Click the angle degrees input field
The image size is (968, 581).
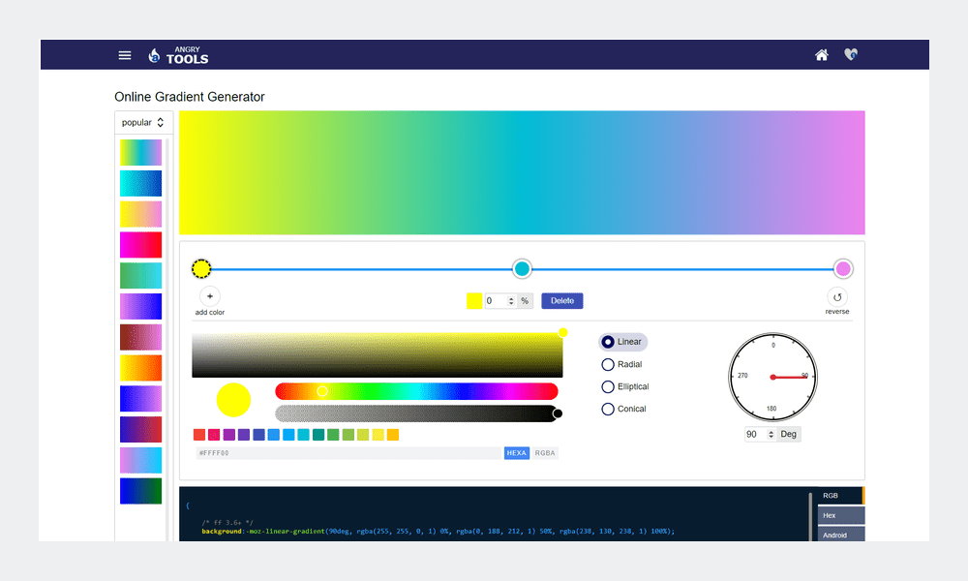756,434
